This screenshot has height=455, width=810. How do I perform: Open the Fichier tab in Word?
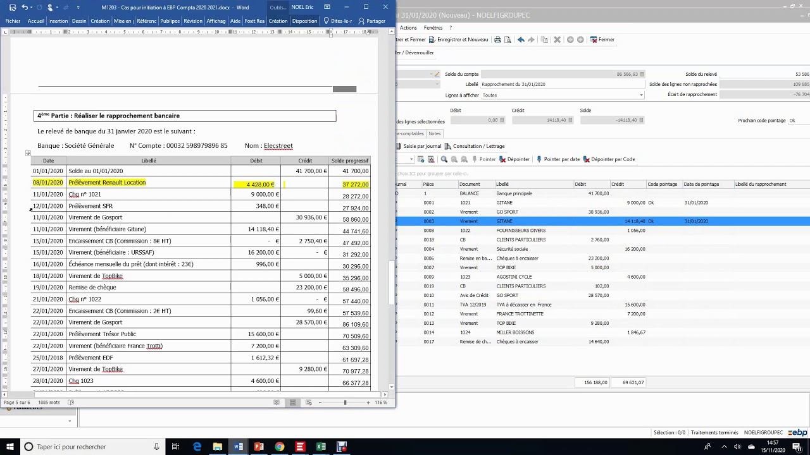click(x=13, y=21)
